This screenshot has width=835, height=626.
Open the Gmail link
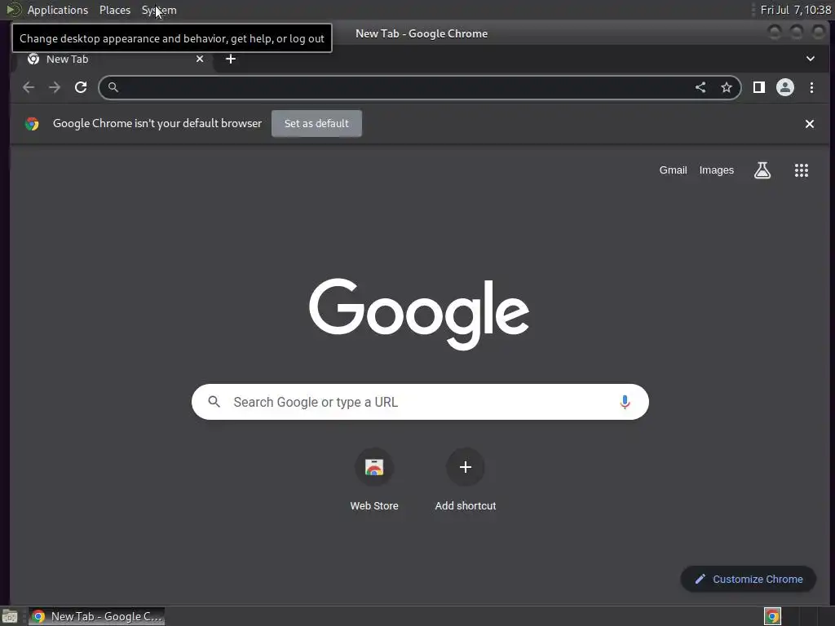(673, 170)
